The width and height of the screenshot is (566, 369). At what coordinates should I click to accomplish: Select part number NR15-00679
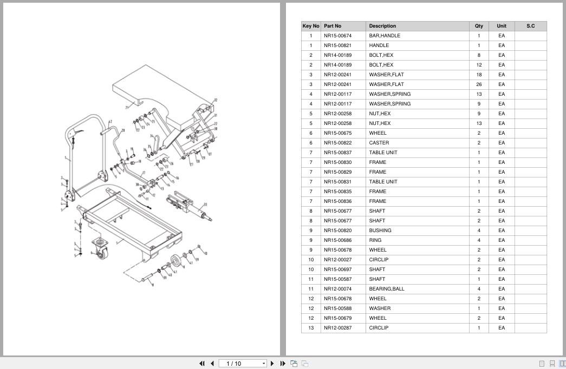337,318
